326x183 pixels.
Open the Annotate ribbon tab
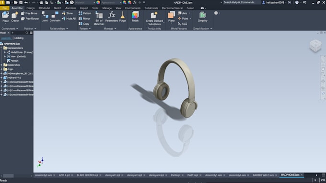click(70, 8)
